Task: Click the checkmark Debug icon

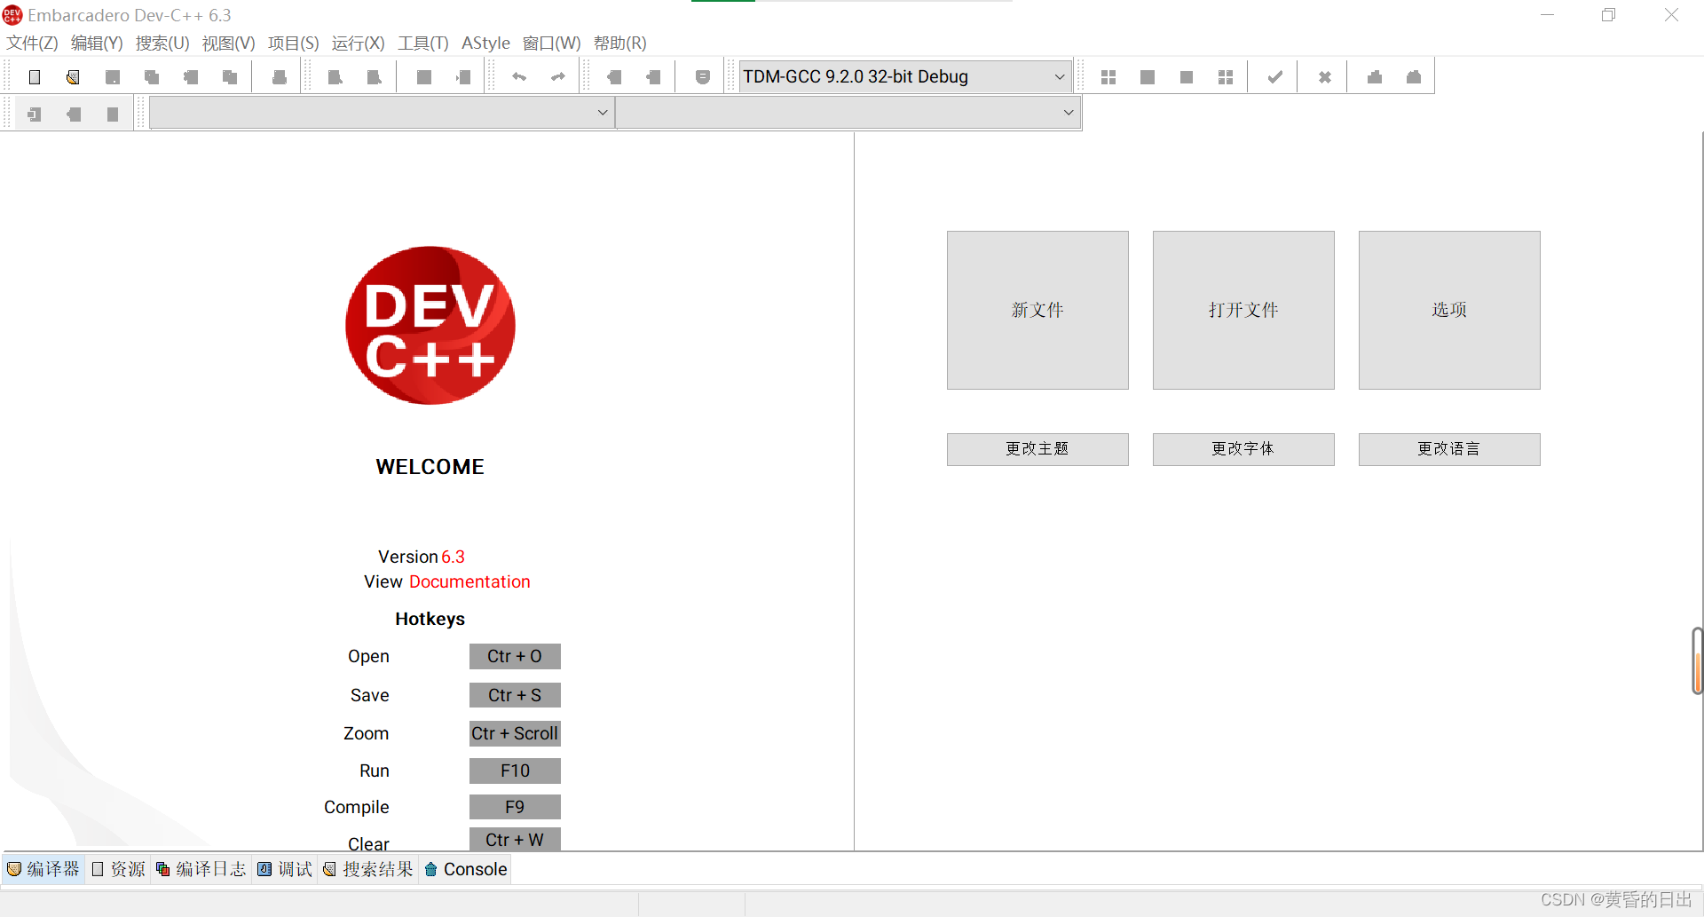Action: point(1275,77)
